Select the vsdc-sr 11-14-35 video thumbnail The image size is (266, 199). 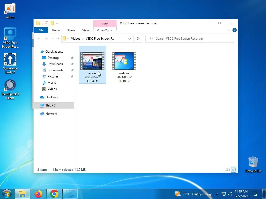pos(92,65)
